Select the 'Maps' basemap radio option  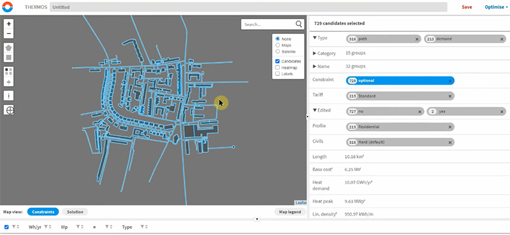[x=277, y=45]
